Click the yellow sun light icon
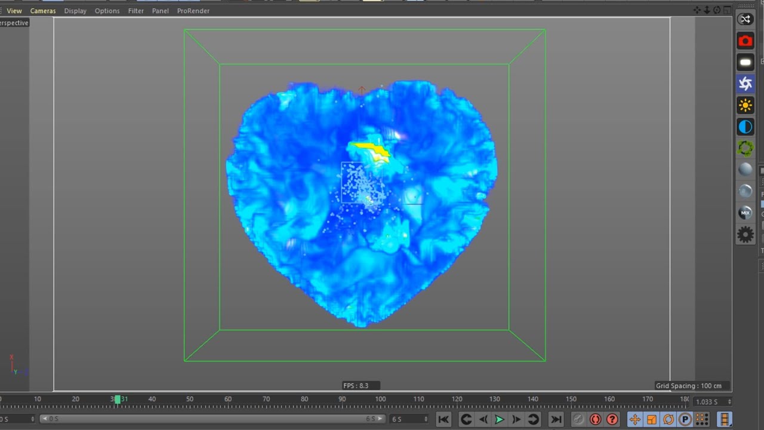The height and width of the screenshot is (430, 764). (745, 105)
